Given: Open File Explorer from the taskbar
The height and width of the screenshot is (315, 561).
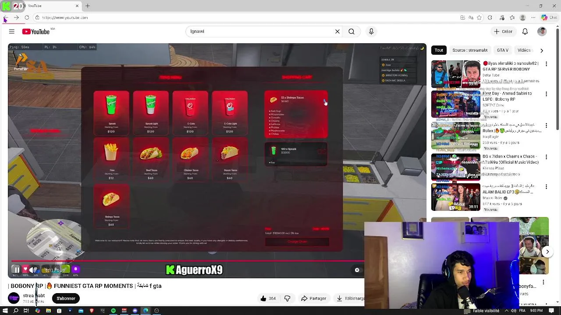Looking at the screenshot, I should (x=48, y=311).
